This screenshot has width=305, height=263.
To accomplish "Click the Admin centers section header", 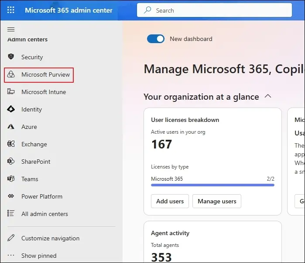I will pos(27,39).
